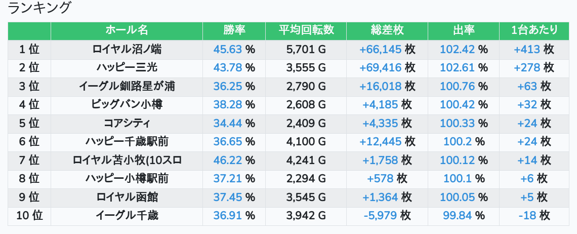
Task: Select ハッピー千歳駅前 hall name
Action: pos(127,141)
